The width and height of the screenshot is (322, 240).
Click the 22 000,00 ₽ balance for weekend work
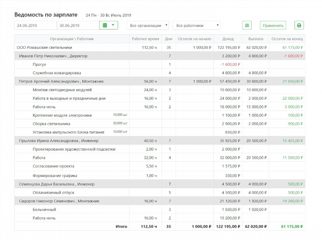[293, 98]
